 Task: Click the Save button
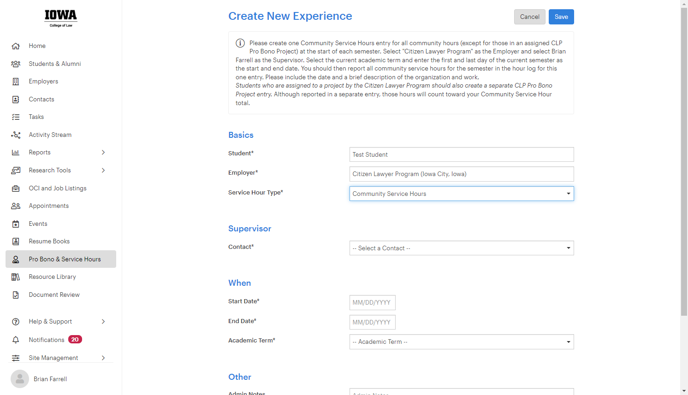[561, 17]
